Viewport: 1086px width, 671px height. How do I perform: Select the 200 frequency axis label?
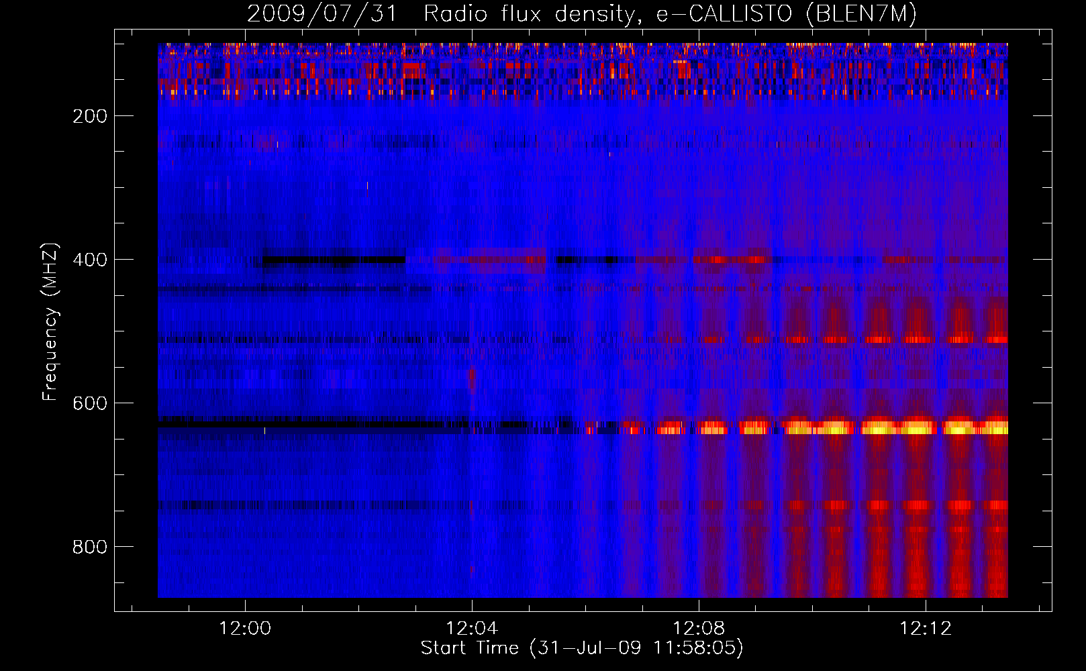pyautogui.click(x=90, y=116)
